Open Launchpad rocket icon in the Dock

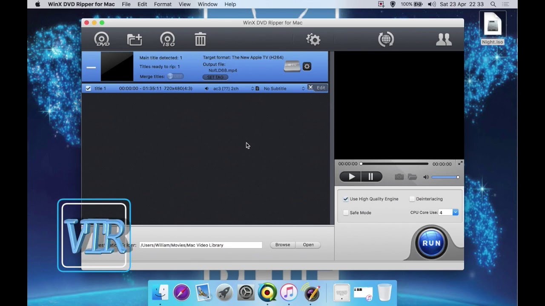224,292
